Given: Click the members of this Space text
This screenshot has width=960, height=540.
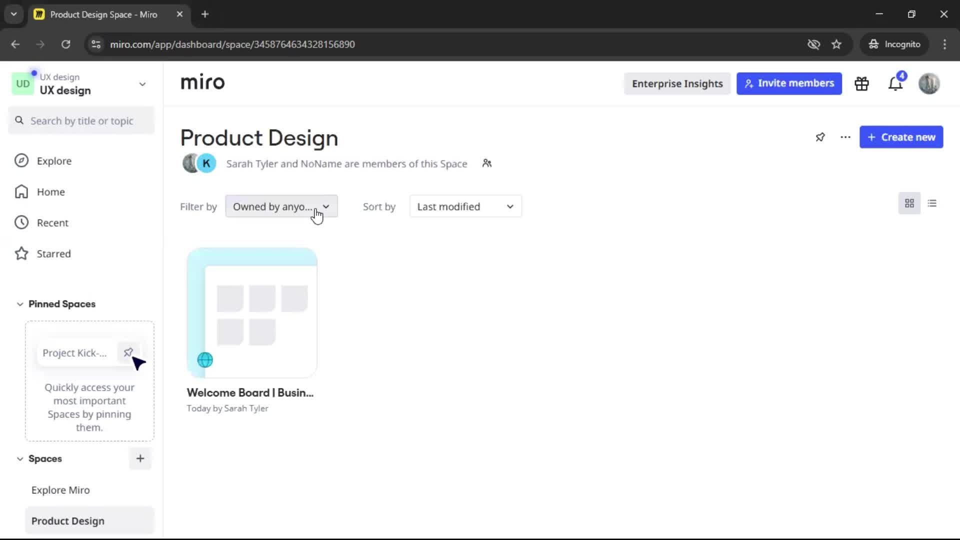Looking at the screenshot, I should [347, 163].
